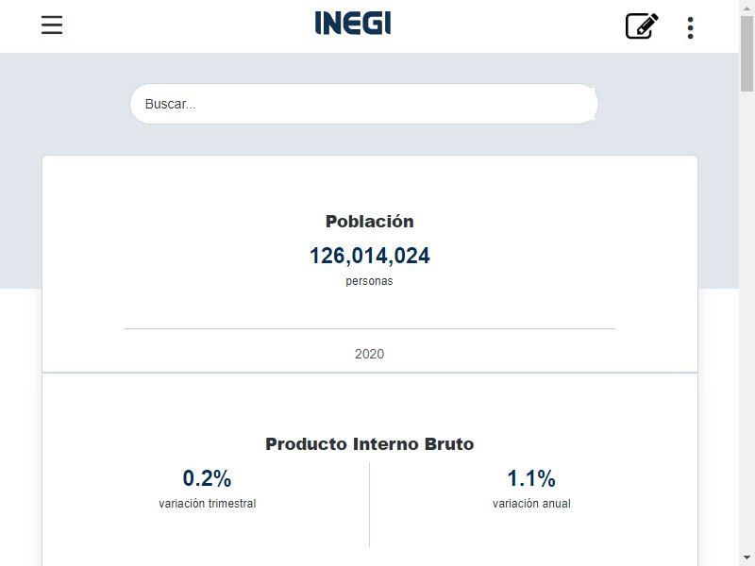Select the 2020 year label

[369, 354]
